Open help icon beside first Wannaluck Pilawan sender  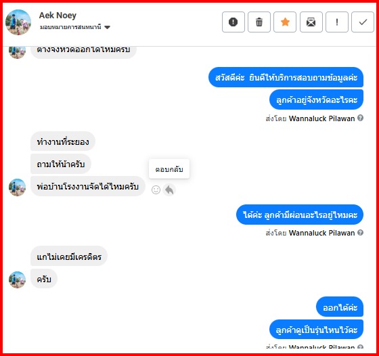tap(360, 118)
